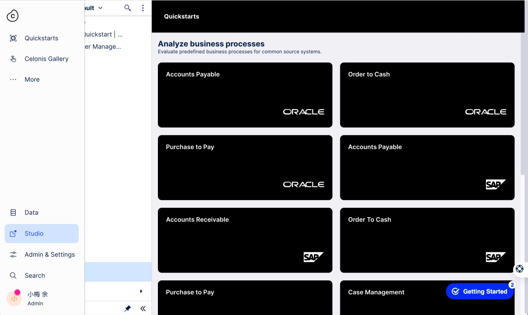Click the Celonis logo icon
Screen dimensions: 528x315
coord(12,16)
